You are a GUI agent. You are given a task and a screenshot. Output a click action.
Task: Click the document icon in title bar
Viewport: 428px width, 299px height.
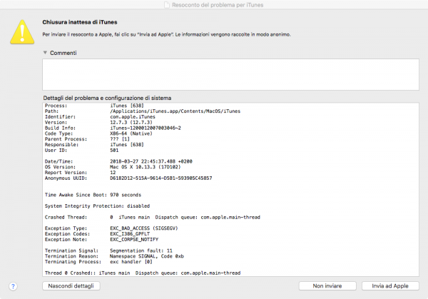coord(168,5)
